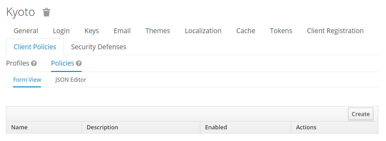Screen dimensions: 386x141
Task: Select the Policies sub-tab
Action: 63,63
